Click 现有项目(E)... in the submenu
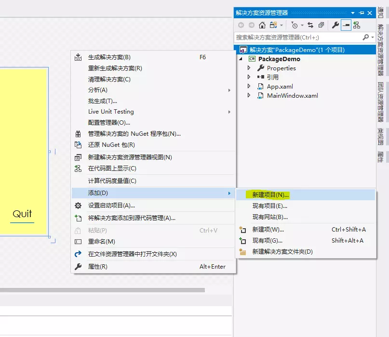 coord(306,206)
